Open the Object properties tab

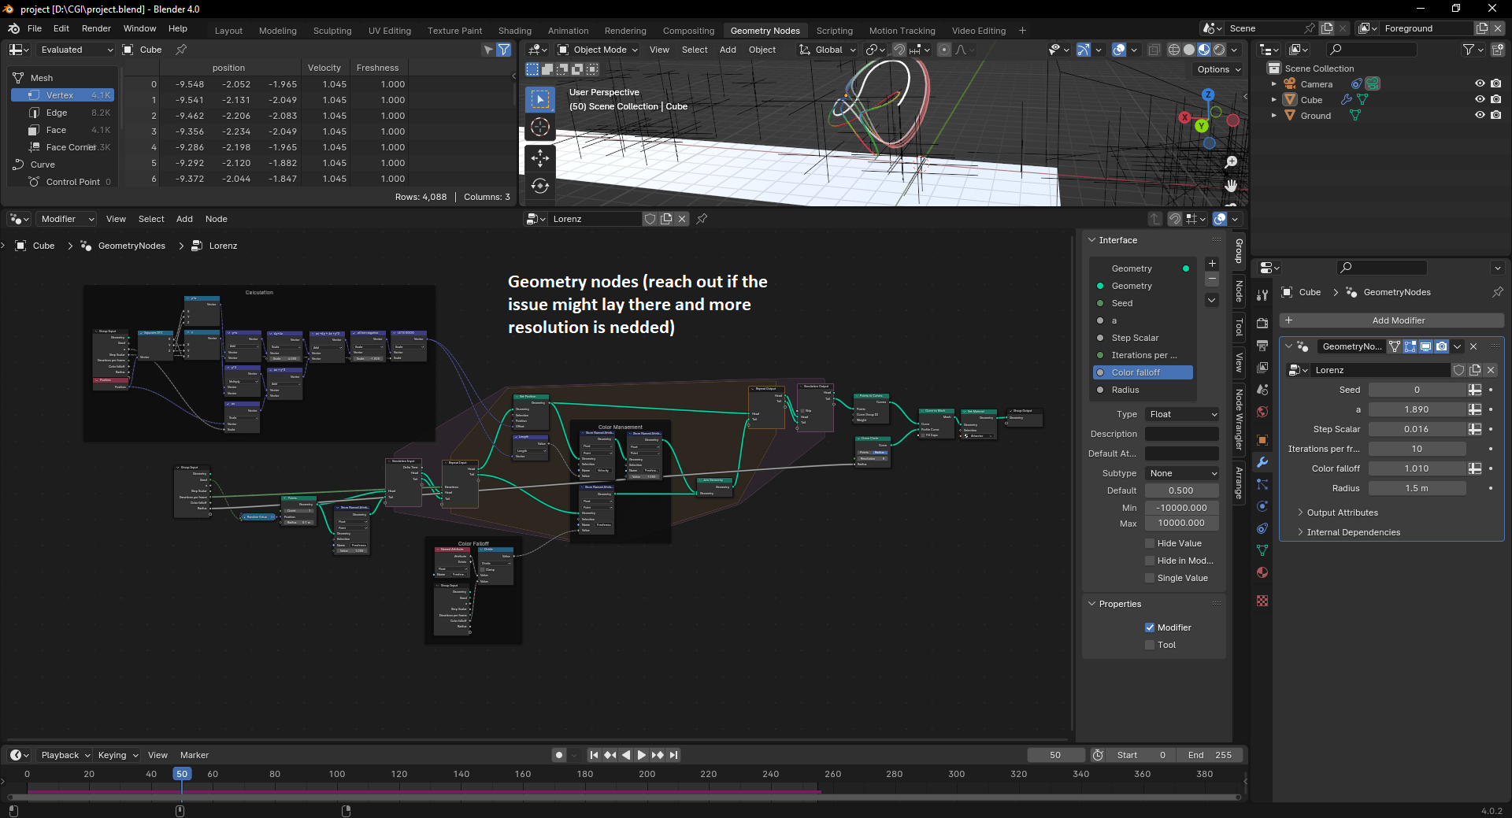pos(1262,440)
